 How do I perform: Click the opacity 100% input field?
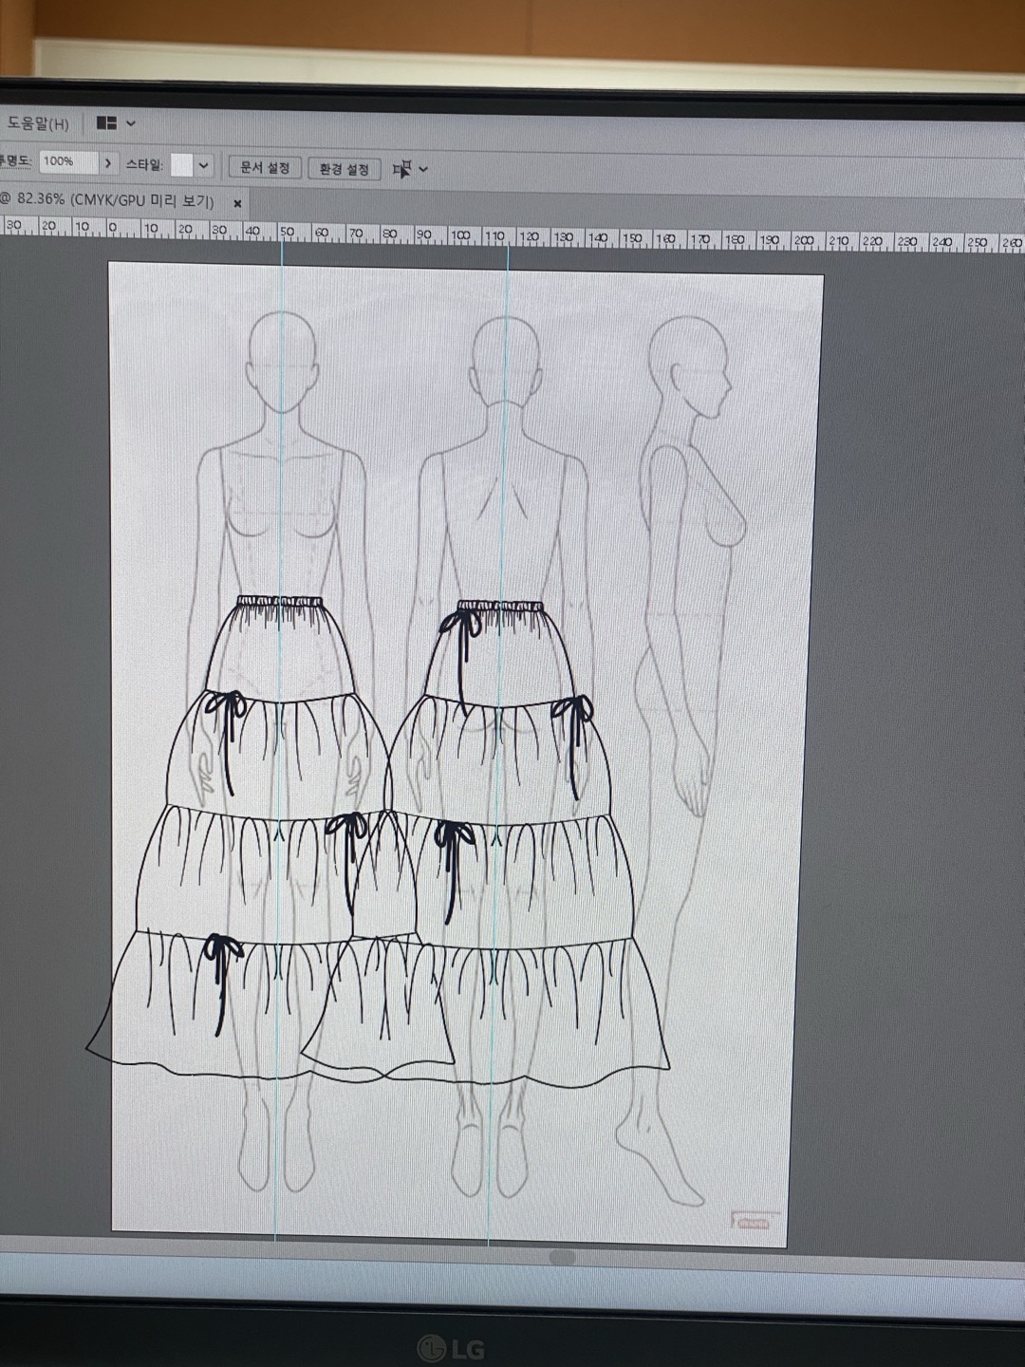pyautogui.click(x=67, y=162)
